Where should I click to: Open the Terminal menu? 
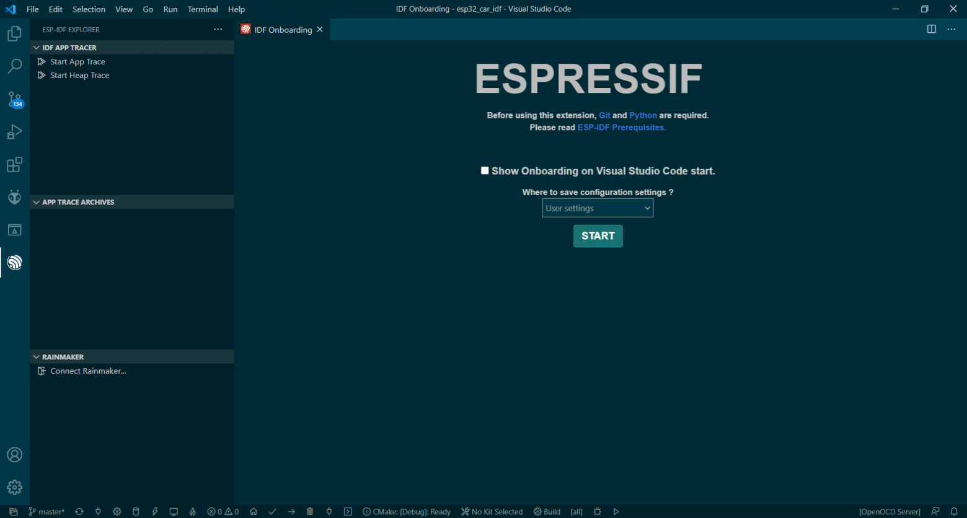(x=203, y=9)
